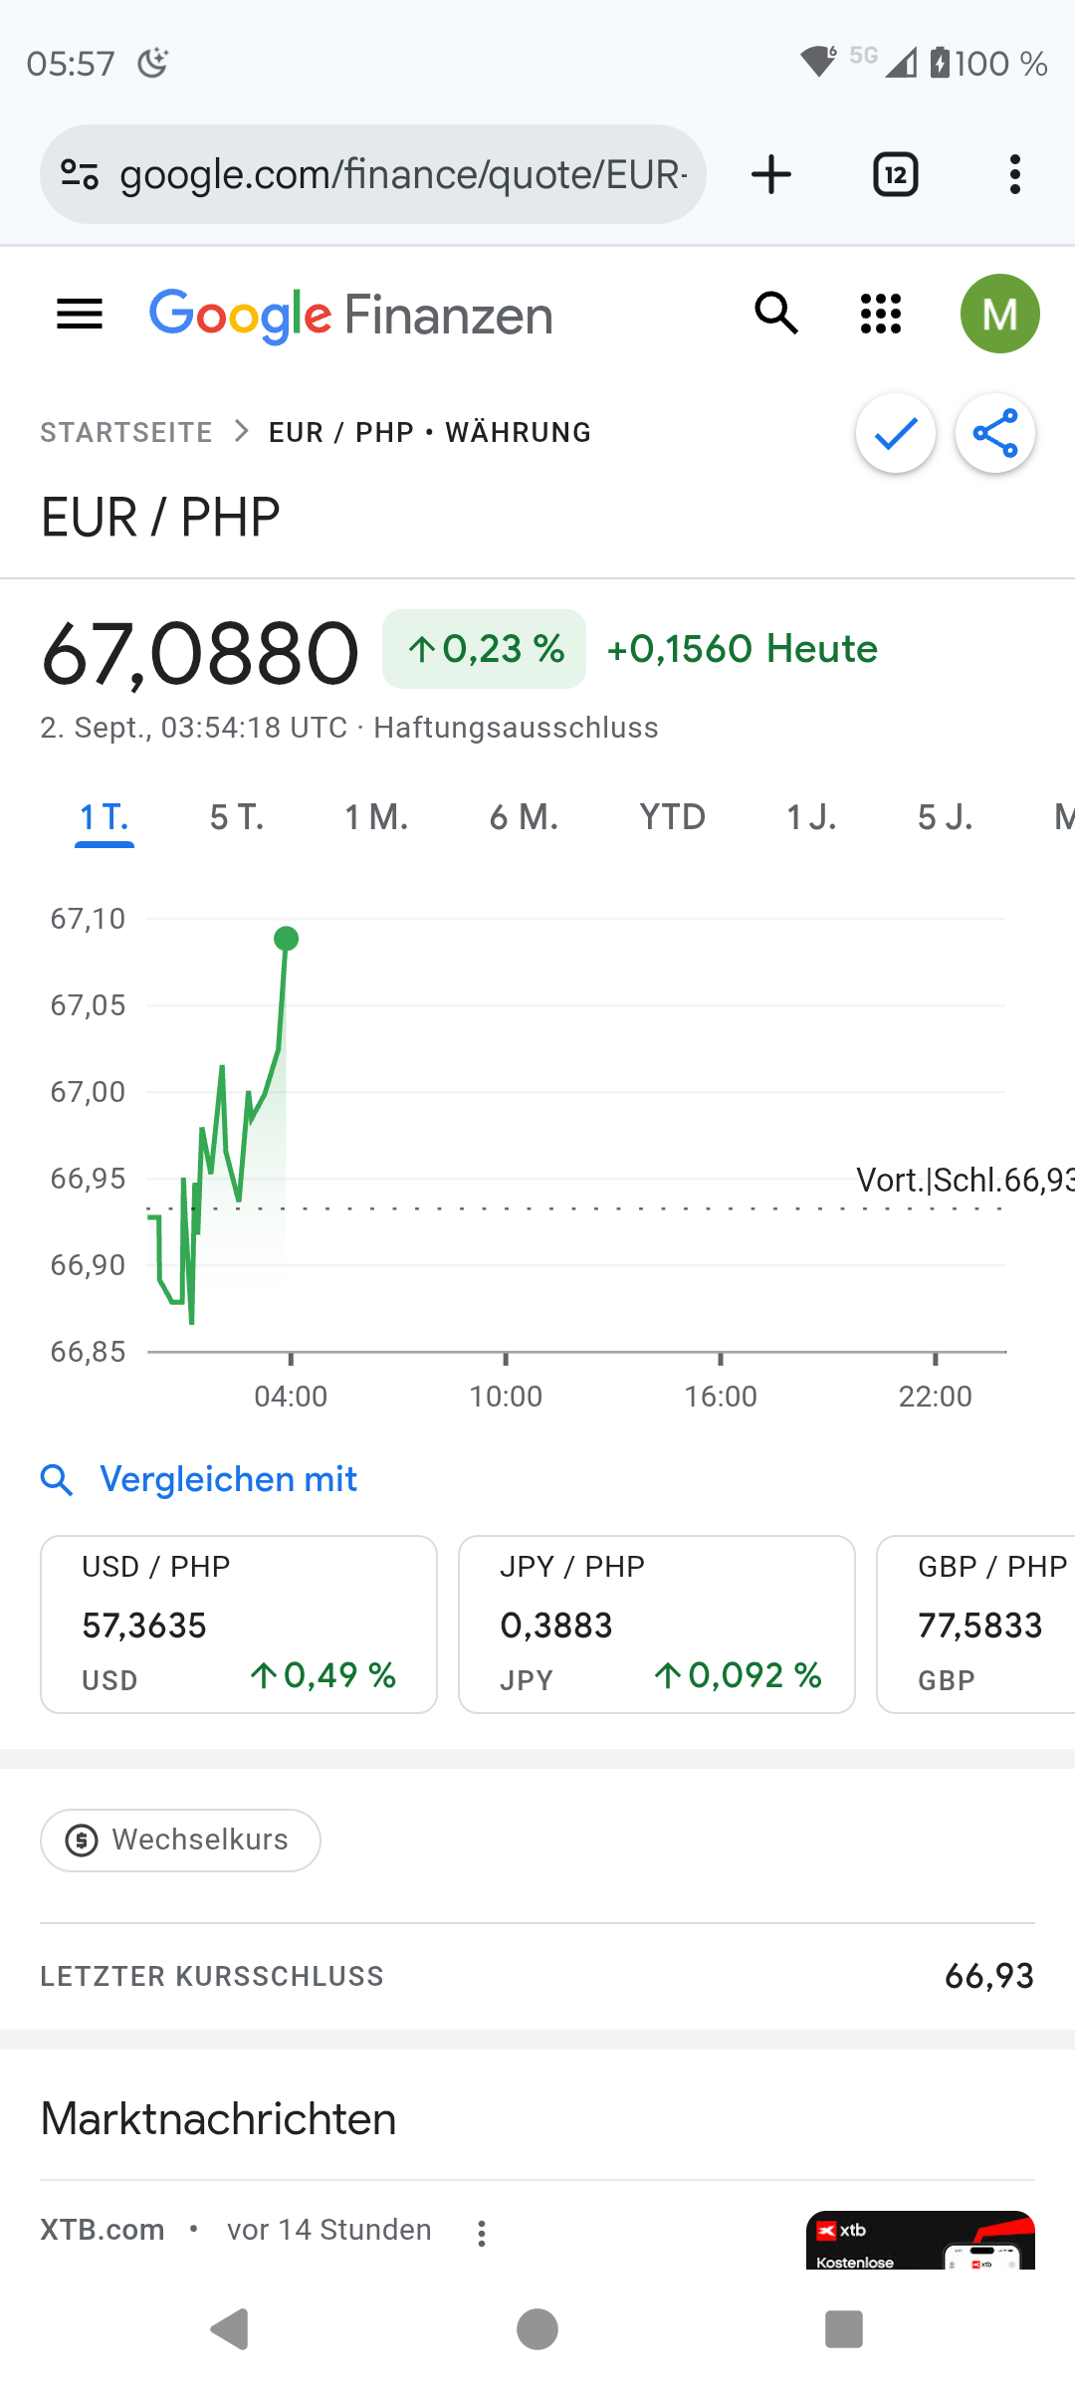Select the 5 T. chart range tab
This screenshot has width=1075, height=2389.
(x=237, y=818)
